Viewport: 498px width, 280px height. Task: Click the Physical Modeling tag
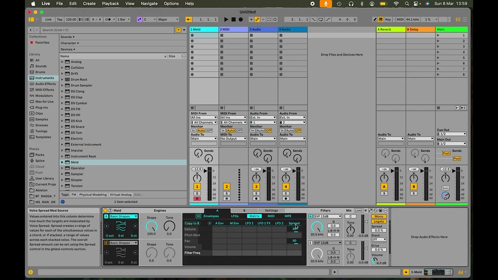click(93, 195)
